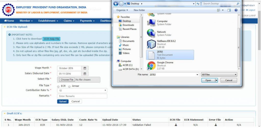
Task: Open the Organize menu dropdown
Action: tap(122, 10)
